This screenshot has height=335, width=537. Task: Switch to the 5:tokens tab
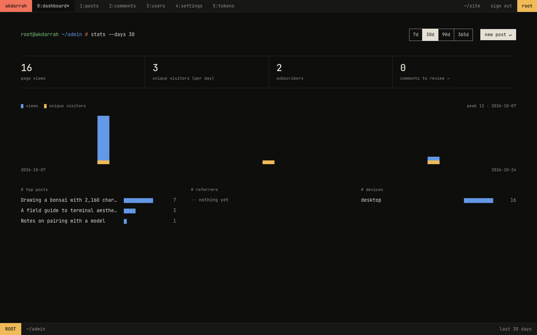[x=223, y=6]
